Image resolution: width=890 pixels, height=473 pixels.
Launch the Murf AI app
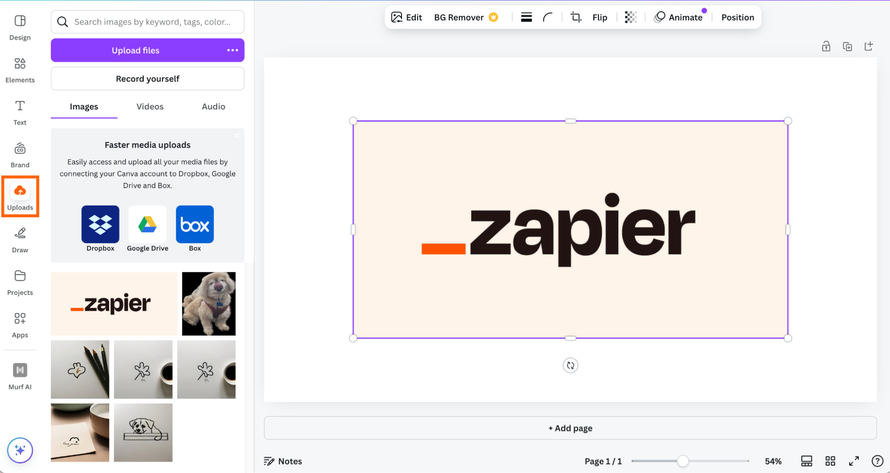[20, 376]
